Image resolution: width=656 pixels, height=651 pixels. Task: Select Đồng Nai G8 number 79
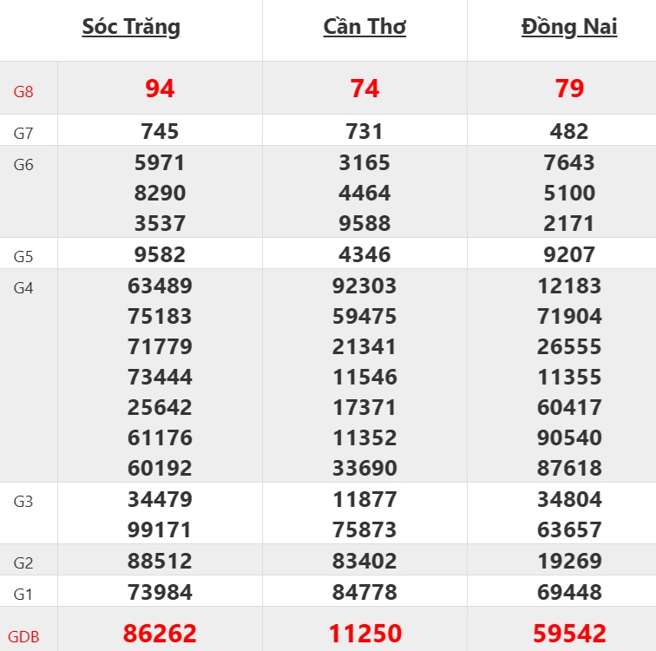(x=569, y=88)
